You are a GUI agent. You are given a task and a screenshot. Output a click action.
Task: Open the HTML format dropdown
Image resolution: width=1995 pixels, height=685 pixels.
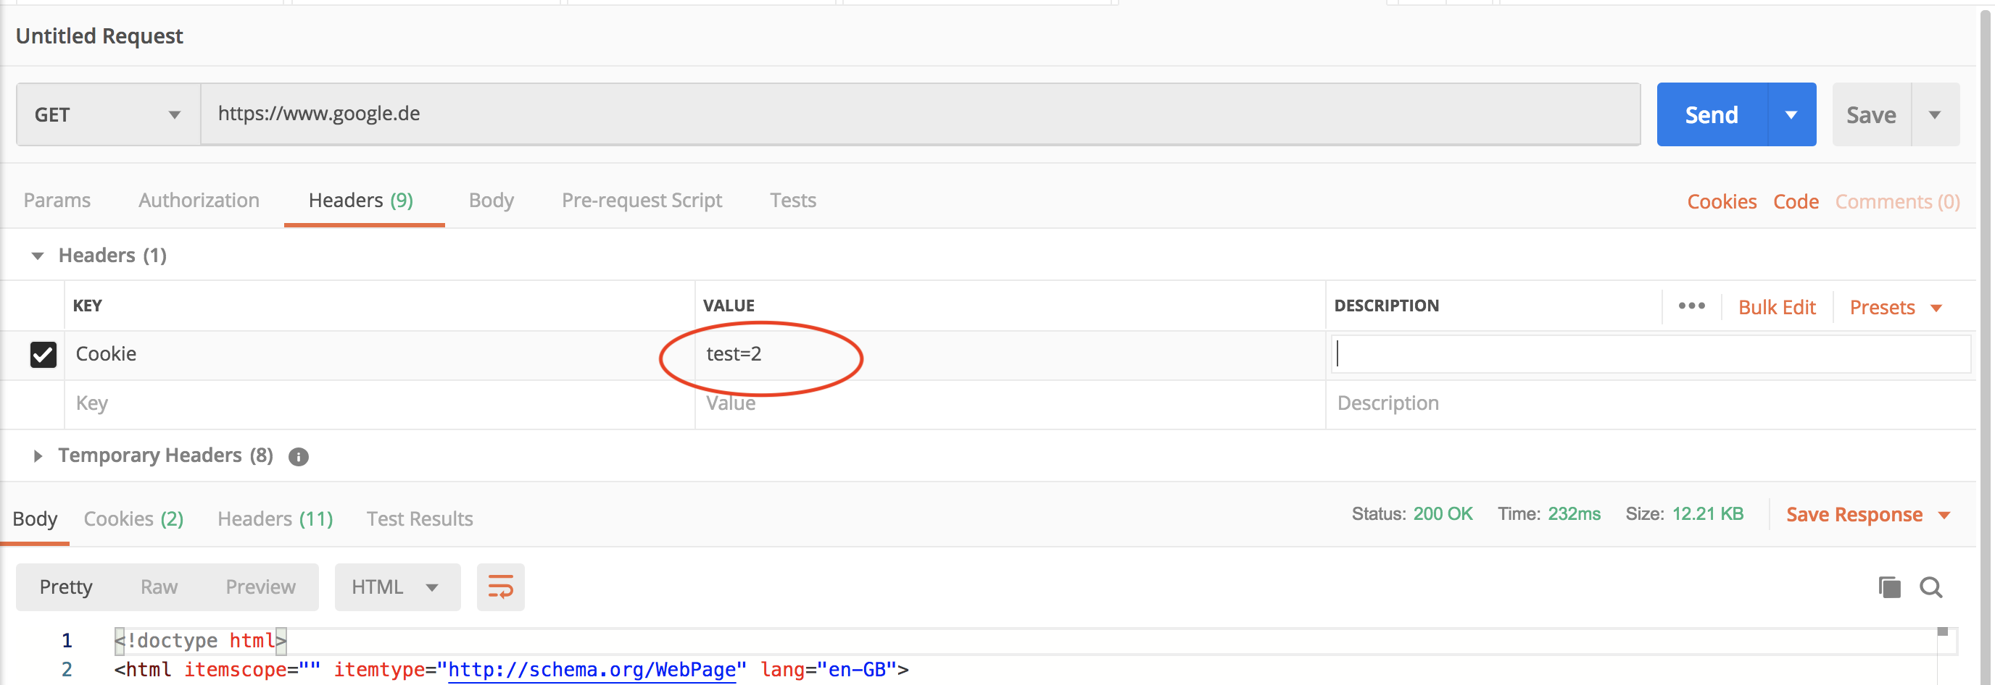(397, 587)
